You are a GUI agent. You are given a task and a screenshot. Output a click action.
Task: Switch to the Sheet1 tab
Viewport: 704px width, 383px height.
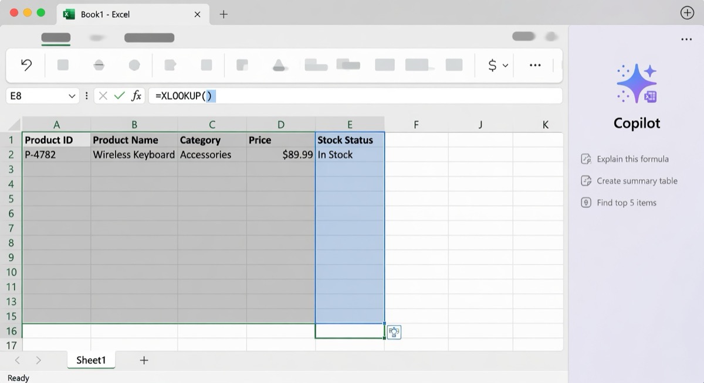coord(91,360)
